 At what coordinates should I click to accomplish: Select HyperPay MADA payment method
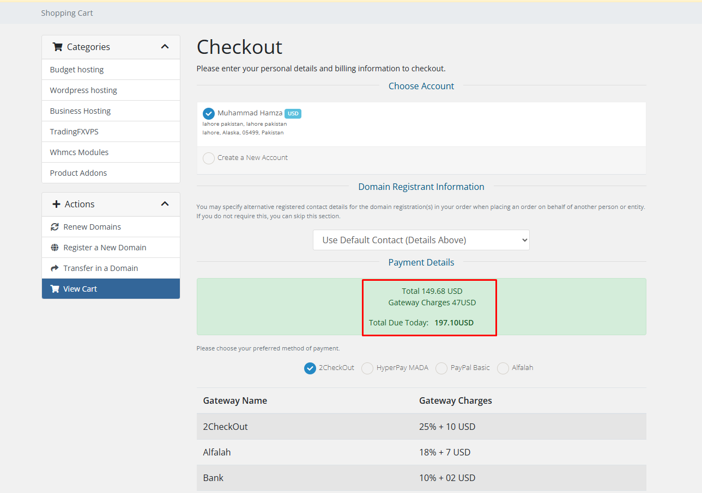tap(368, 368)
